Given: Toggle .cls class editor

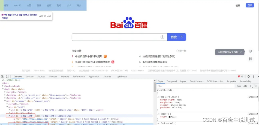Looking at the screenshot, I should [x=245, y=86].
